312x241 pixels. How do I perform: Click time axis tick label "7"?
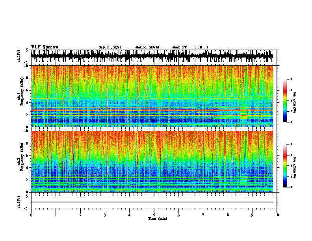(203, 215)
